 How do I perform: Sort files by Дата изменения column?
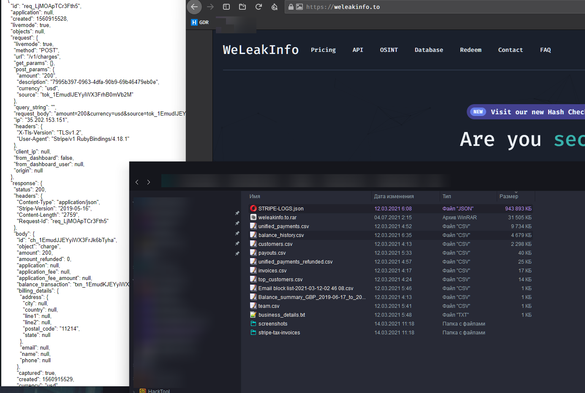(x=394, y=196)
